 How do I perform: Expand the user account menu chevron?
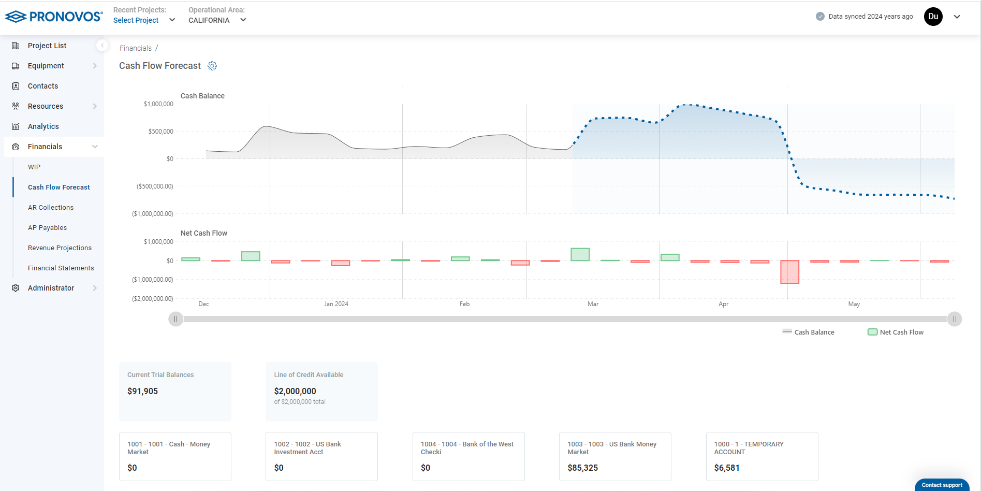coord(957,17)
